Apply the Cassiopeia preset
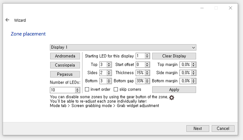The width and height of the screenshot is (243, 140). [65, 65]
